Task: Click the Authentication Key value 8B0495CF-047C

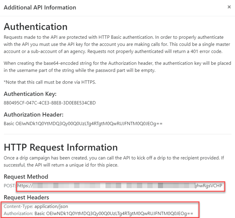Action: click(50, 103)
